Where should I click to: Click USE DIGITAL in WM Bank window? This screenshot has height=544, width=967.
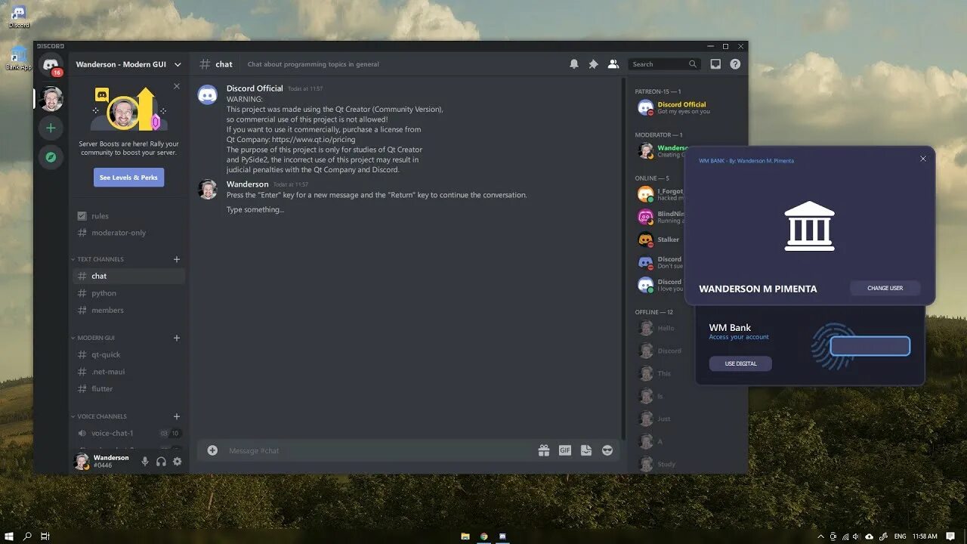(x=740, y=363)
